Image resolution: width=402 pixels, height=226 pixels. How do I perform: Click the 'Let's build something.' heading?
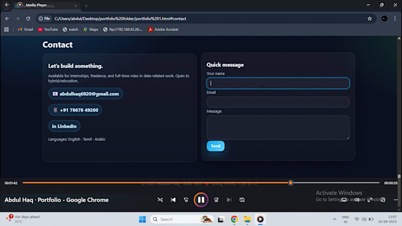pyautogui.click(x=76, y=66)
